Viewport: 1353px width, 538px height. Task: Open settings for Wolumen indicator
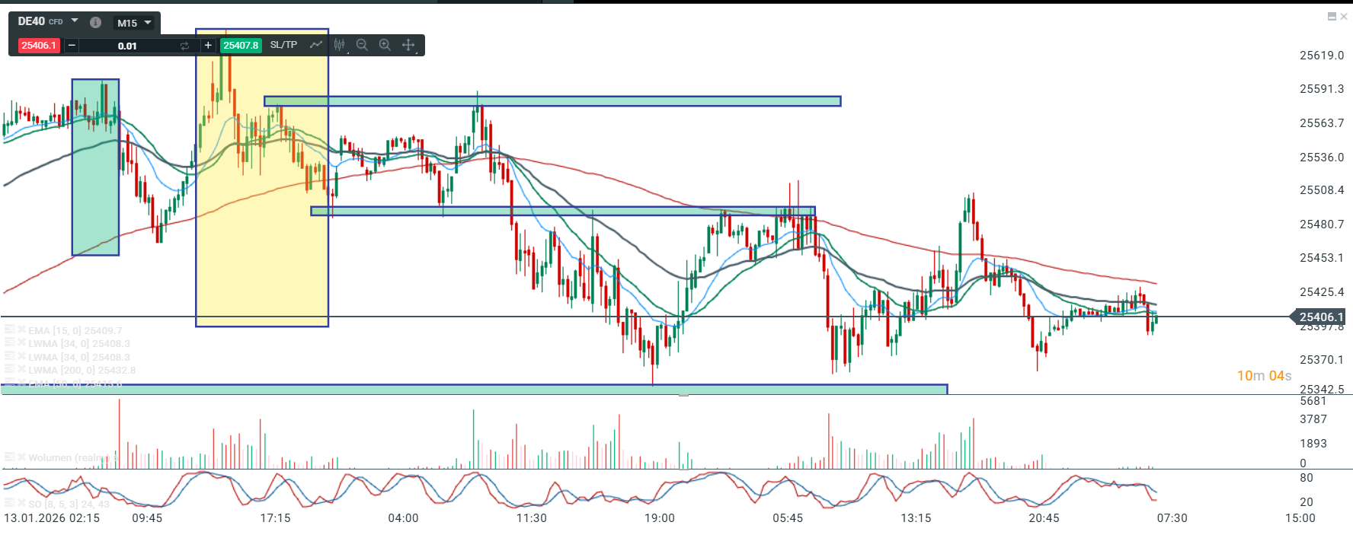point(9,457)
